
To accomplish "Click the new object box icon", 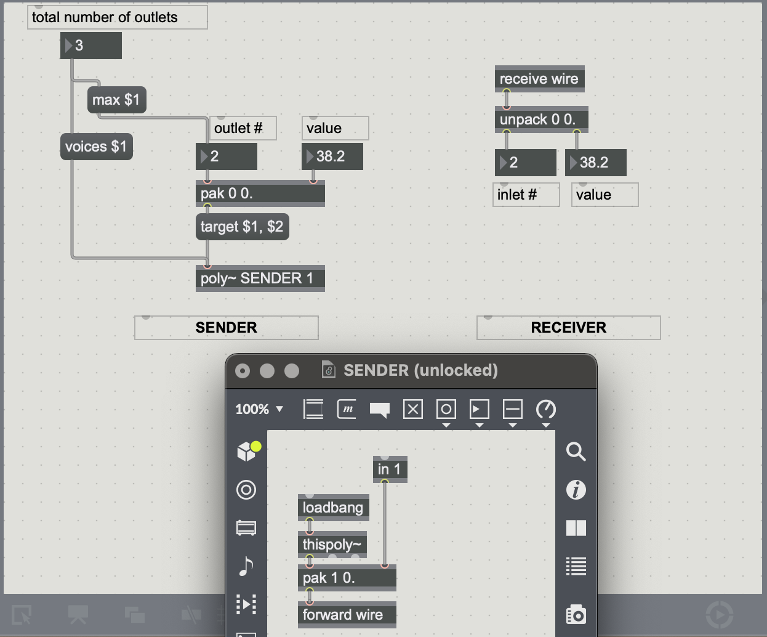I will click(x=313, y=409).
